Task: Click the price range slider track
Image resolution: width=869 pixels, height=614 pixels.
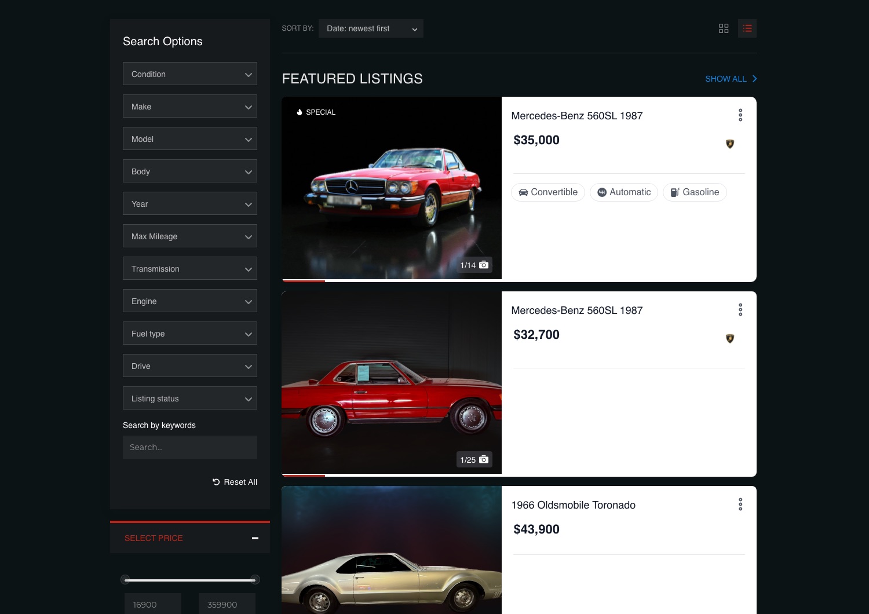Action: (190, 580)
